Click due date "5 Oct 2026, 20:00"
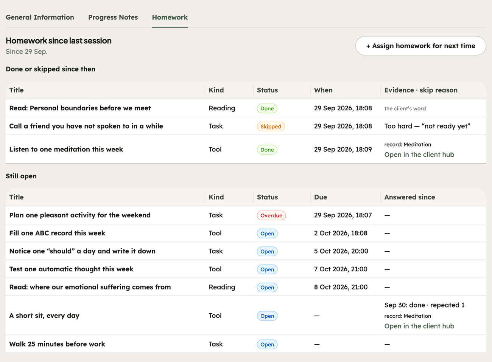This screenshot has width=492, height=362. click(341, 251)
